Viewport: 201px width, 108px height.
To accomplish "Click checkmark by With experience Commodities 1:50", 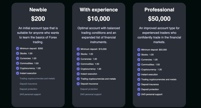I will pos(78,64).
